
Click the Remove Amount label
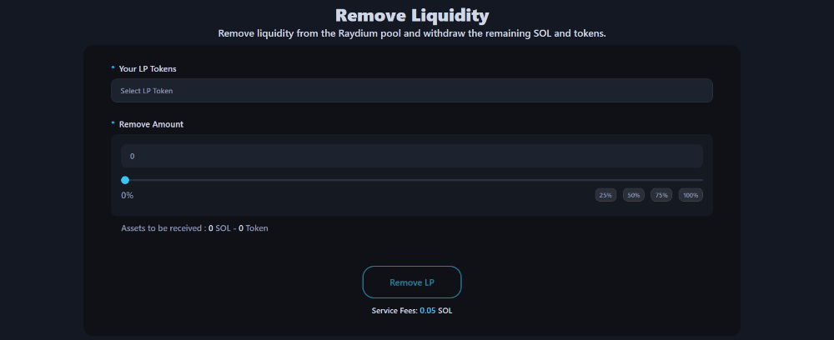coord(151,124)
